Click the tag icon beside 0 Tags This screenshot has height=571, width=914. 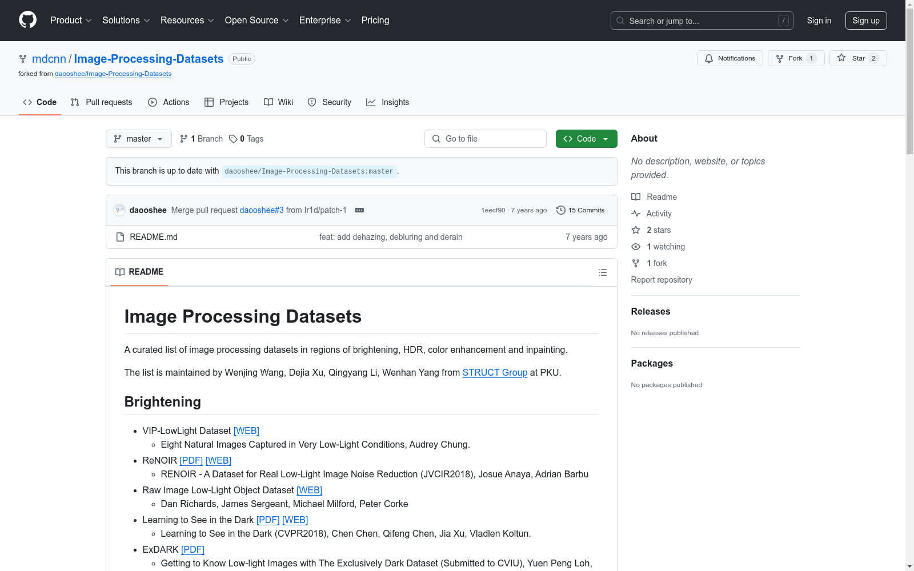pyautogui.click(x=233, y=139)
